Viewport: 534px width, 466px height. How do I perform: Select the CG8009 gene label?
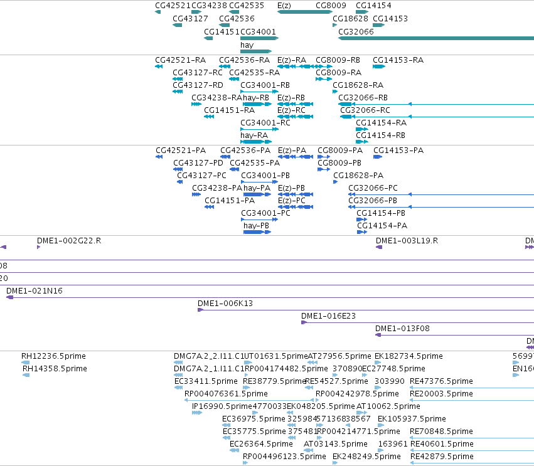click(x=331, y=6)
